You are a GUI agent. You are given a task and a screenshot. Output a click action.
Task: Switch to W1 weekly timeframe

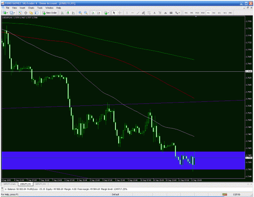click(x=225, y=13)
